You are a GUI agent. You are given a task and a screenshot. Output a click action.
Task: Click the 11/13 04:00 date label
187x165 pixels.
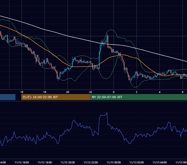[x=160, y=162]
